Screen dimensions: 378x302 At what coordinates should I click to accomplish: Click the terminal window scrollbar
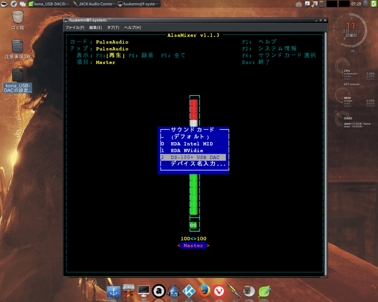click(x=326, y=154)
